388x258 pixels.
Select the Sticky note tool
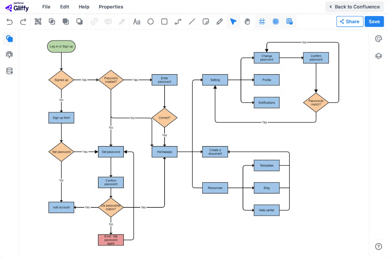click(x=206, y=22)
